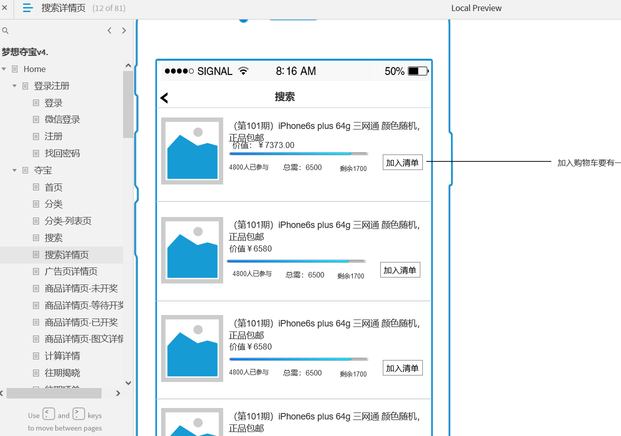The height and width of the screenshot is (436, 621).
Task: Open the 找回密码 page
Action: pos(62,153)
